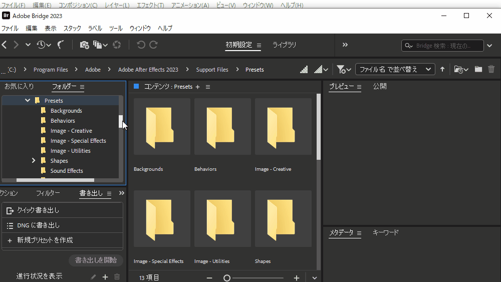This screenshot has width=501, height=282.
Task: Select Sound Effects tree folder
Action: [x=67, y=170]
